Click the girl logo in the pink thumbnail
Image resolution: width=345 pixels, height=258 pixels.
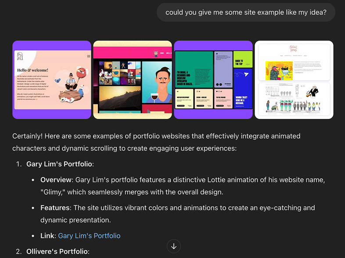(20, 57)
